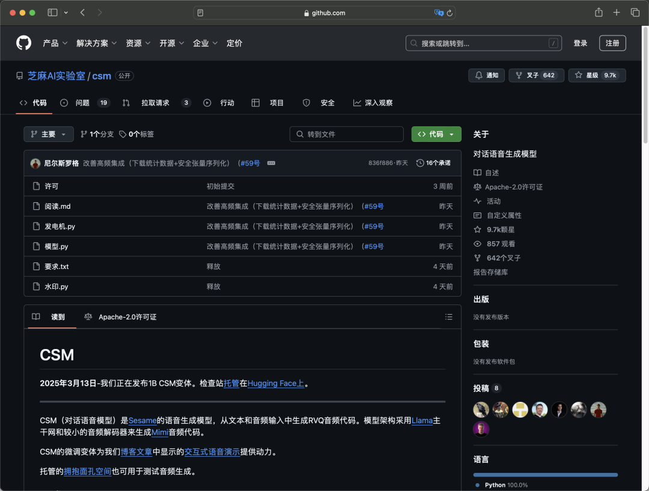The height and width of the screenshot is (491, 649).
Task: Click the repository icon before 芝麻AI实验室
Action: (19, 76)
